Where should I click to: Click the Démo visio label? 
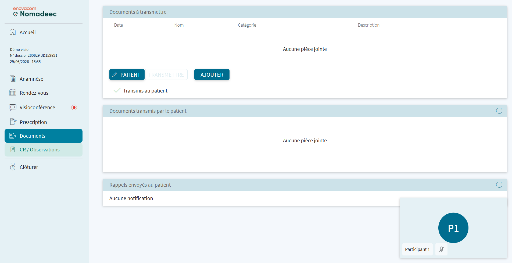(19, 49)
